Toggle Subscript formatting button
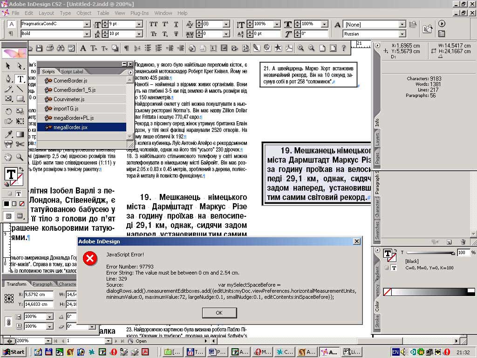 165,34
